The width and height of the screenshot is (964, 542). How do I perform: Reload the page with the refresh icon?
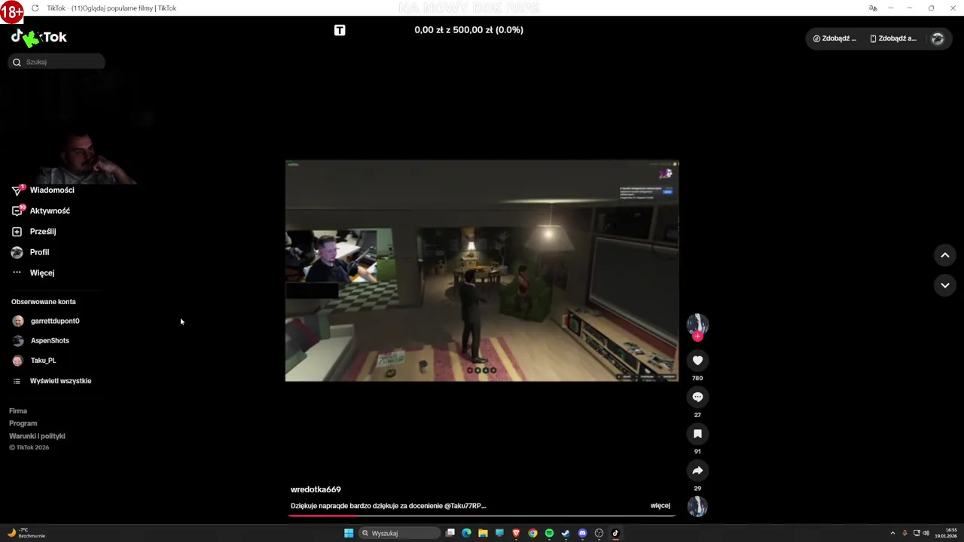point(35,8)
